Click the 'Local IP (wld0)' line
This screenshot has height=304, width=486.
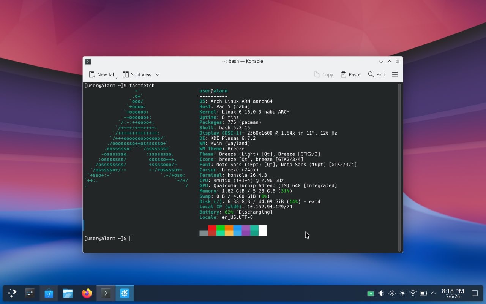click(x=246, y=207)
